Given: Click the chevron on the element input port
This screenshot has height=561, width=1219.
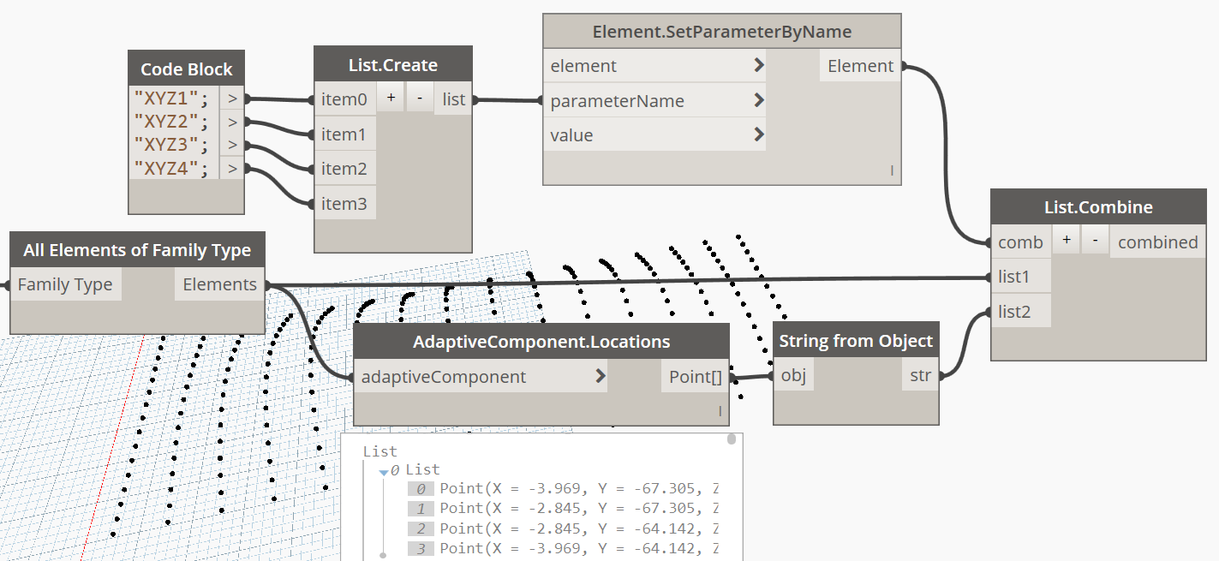Looking at the screenshot, I should [758, 66].
